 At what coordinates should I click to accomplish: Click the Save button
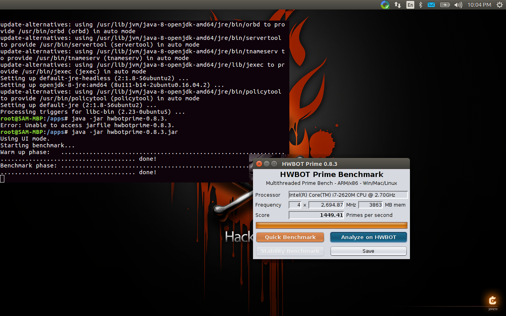tap(368, 251)
